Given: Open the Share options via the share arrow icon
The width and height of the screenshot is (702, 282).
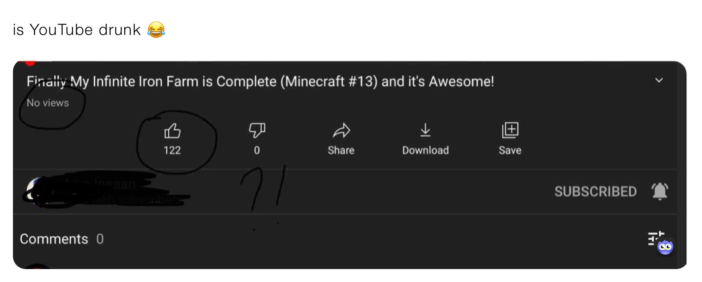Looking at the screenshot, I should (x=341, y=130).
